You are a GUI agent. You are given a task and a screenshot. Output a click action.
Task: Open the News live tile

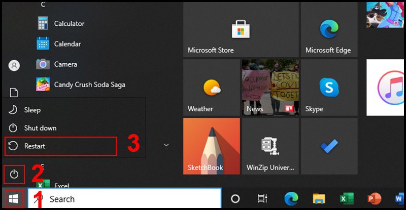[269, 88]
